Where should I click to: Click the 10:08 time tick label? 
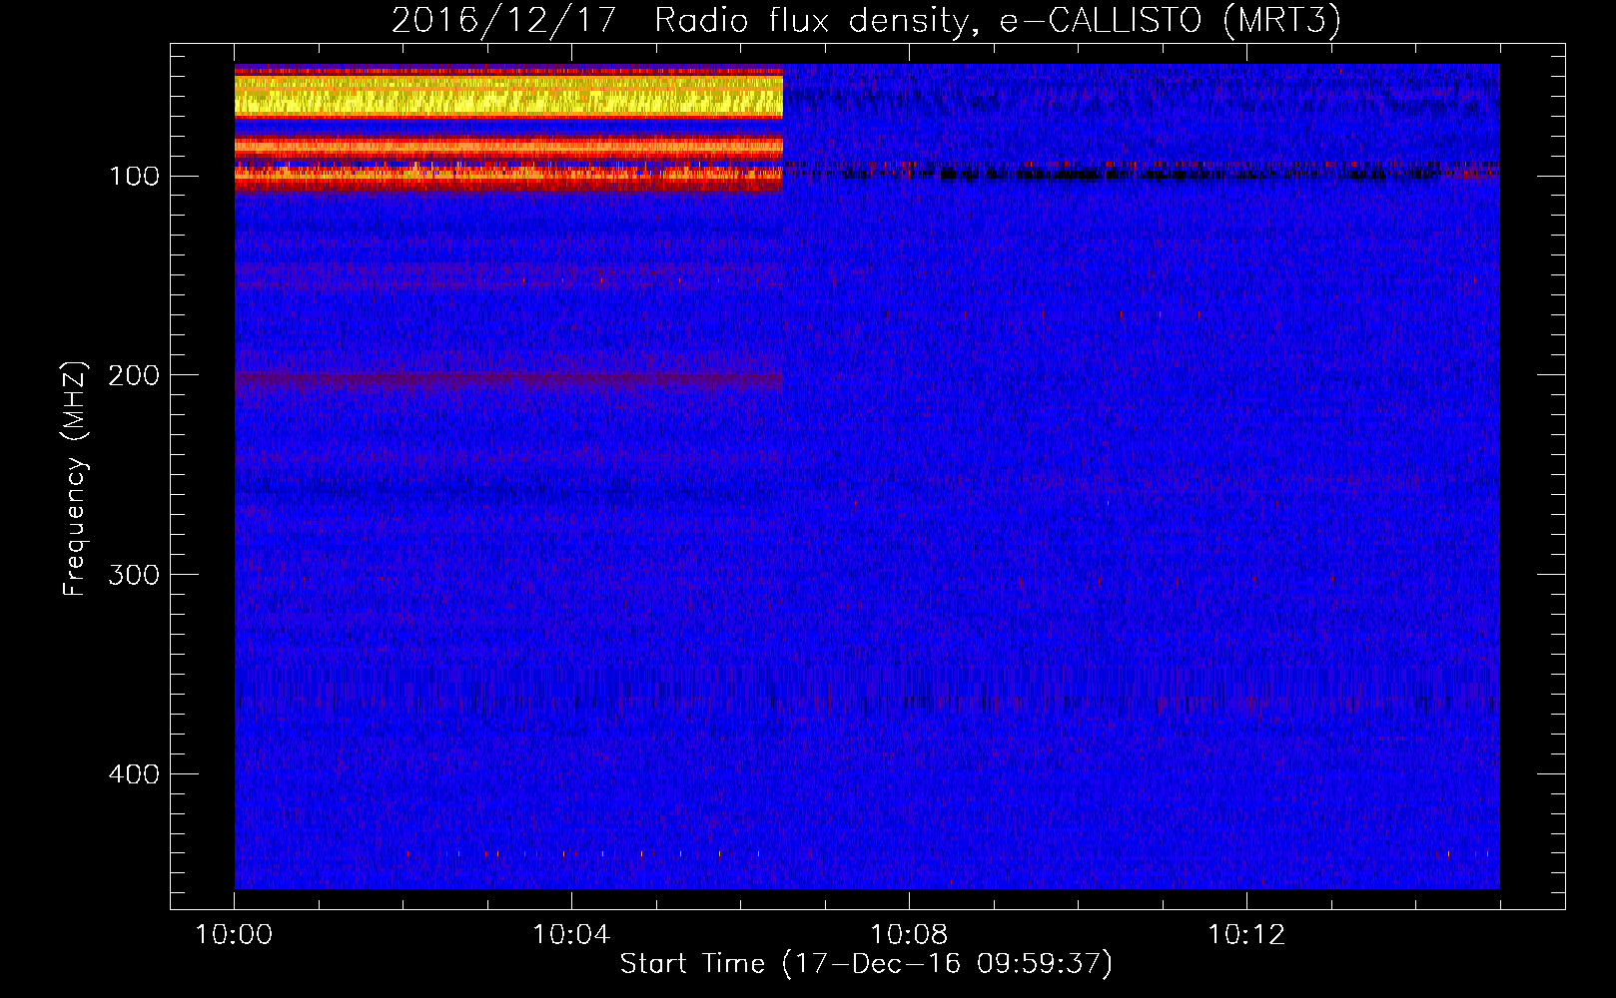[909, 935]
